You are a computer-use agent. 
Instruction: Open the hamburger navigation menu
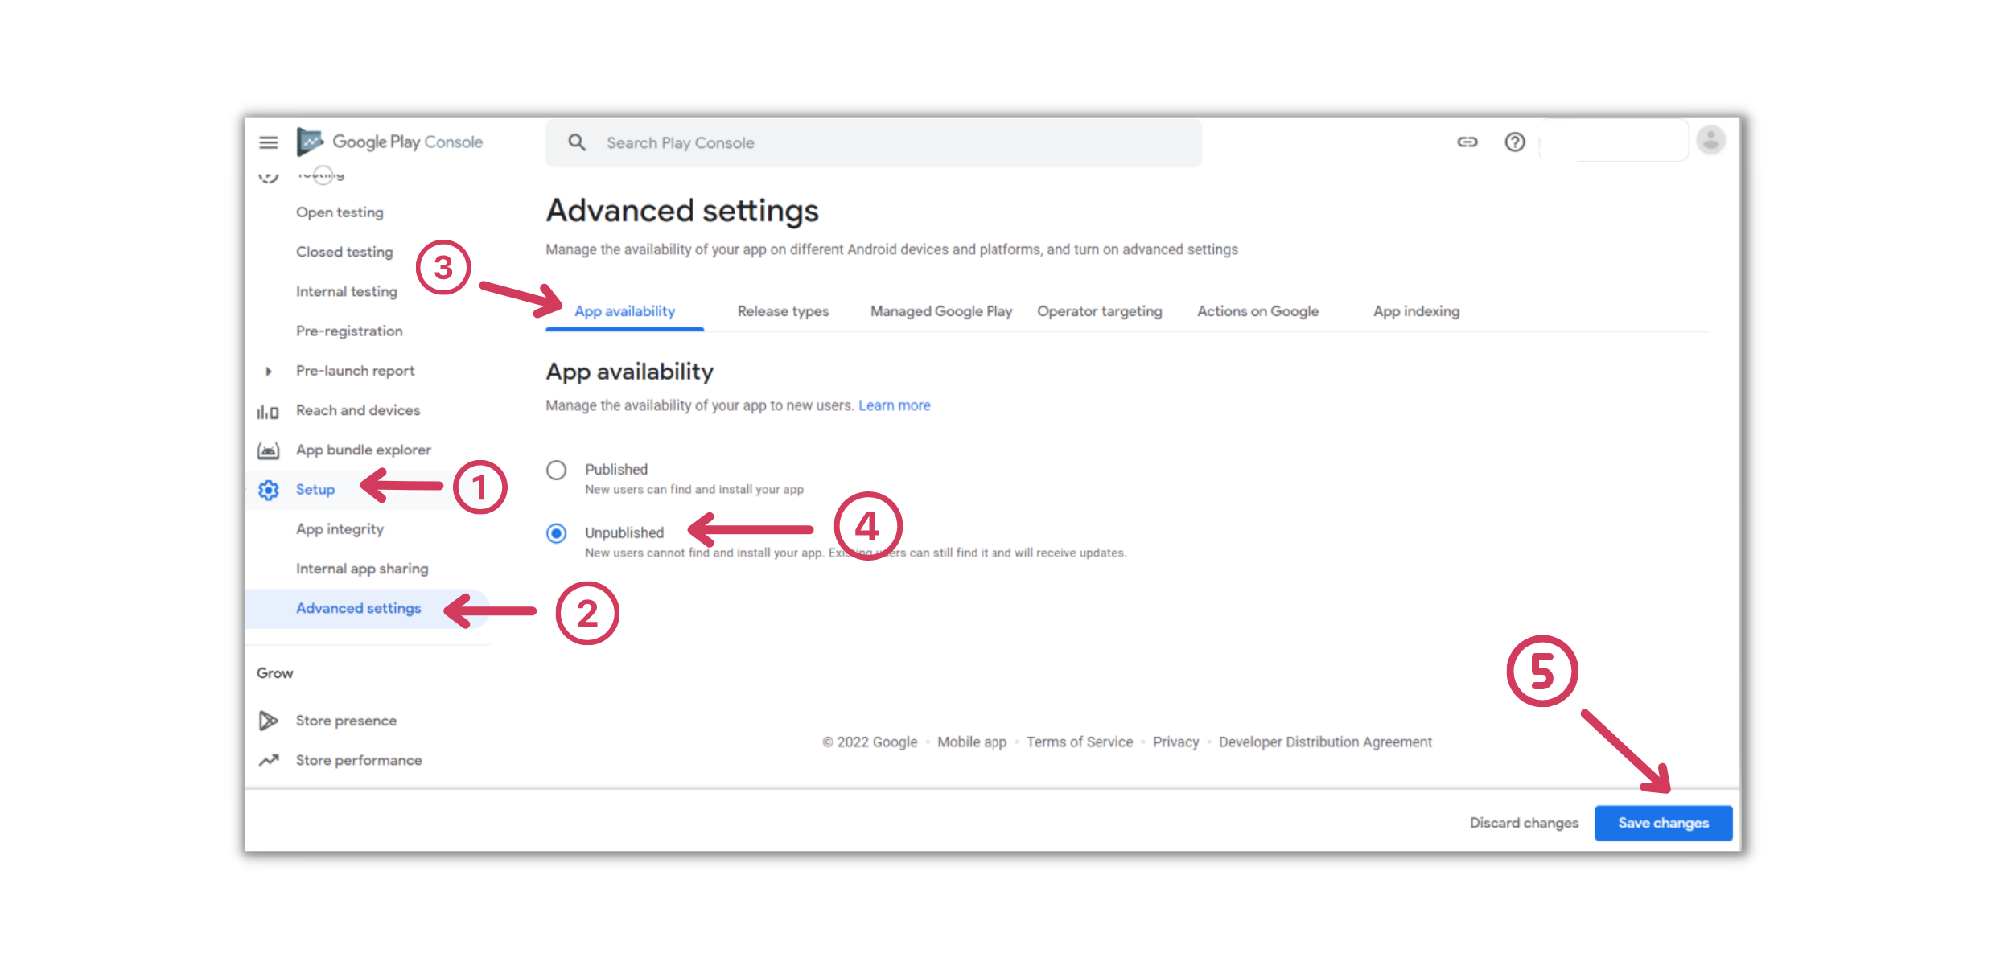[x=269, y=142]
